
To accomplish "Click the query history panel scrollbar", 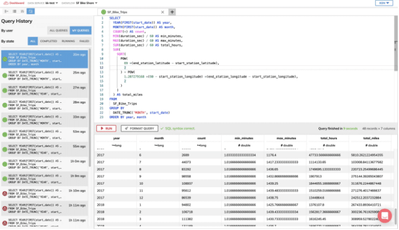I will [x=89, y=108].
